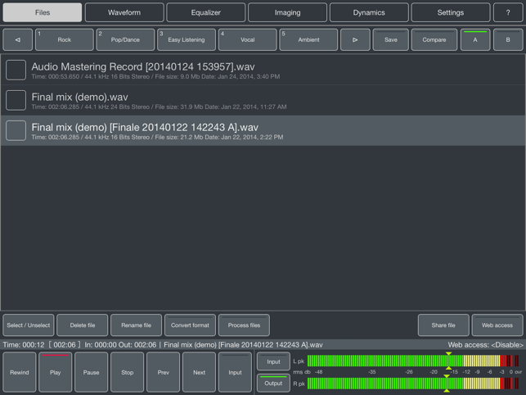
Task: Stop the audio playback
Action: (127, 372)
